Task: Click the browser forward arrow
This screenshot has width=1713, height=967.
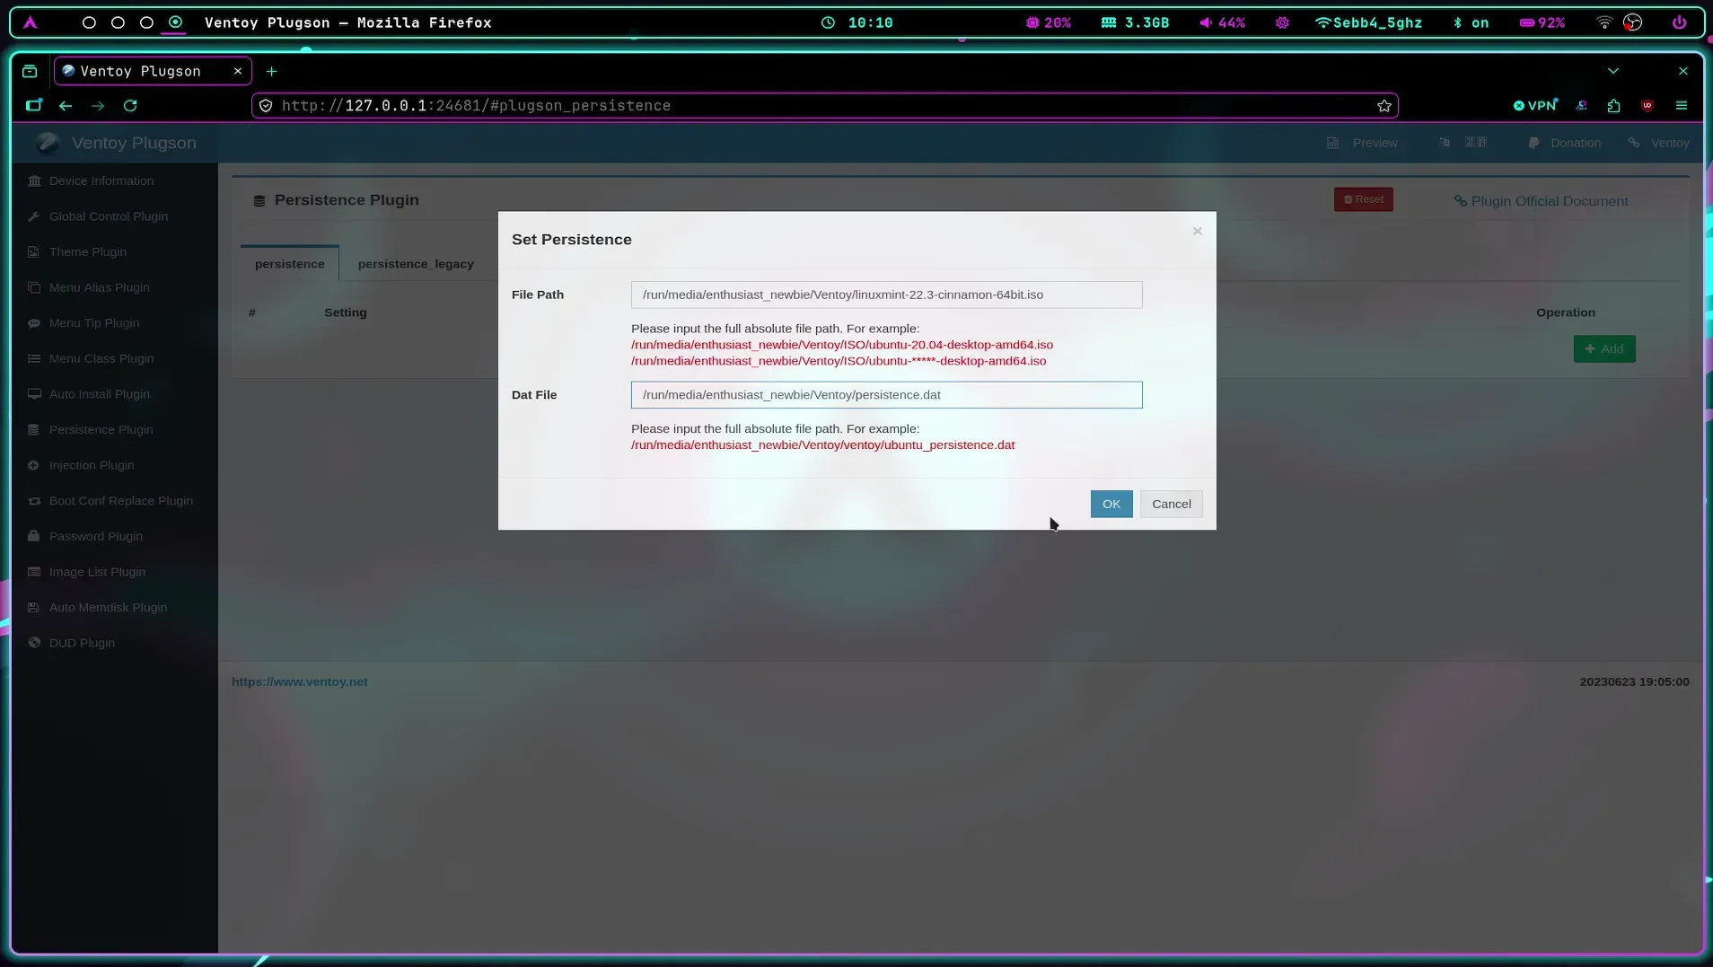Action: [98, 106]
